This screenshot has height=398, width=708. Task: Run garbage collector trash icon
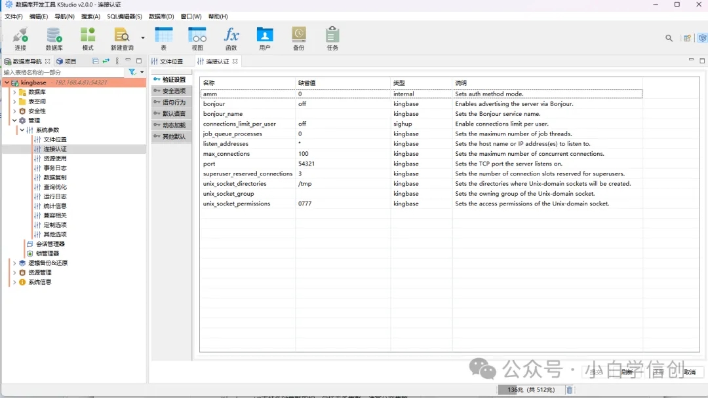(x=570, y=390)
